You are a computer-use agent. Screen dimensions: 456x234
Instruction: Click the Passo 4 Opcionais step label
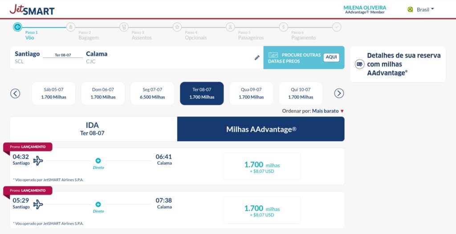pos(196,35)
